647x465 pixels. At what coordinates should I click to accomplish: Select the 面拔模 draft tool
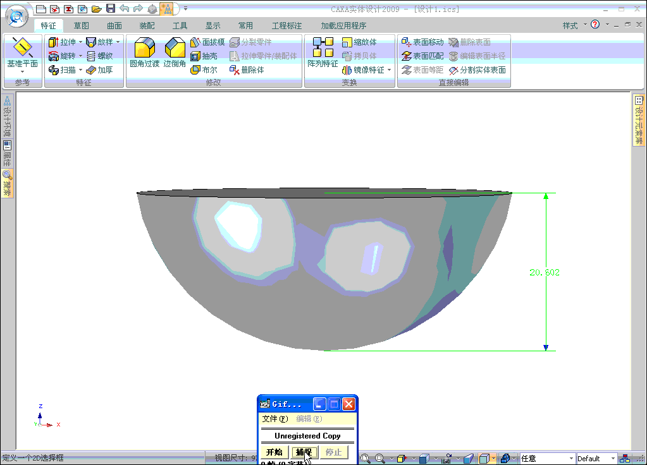pyautogui.click(x=207, y=42)
